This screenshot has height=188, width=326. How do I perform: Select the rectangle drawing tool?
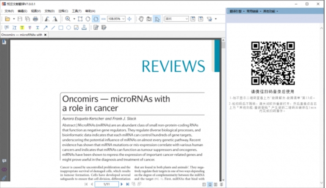[61, 28]
